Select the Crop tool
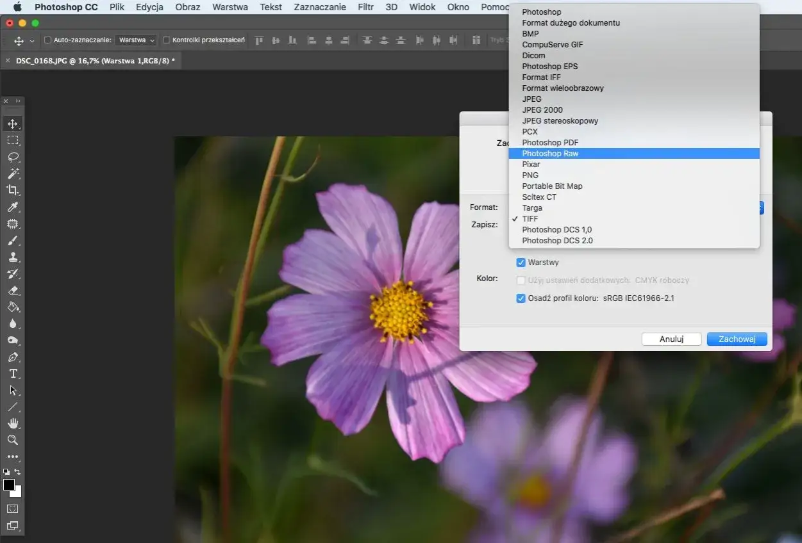 pyautogui.click(x=13, y=190)
